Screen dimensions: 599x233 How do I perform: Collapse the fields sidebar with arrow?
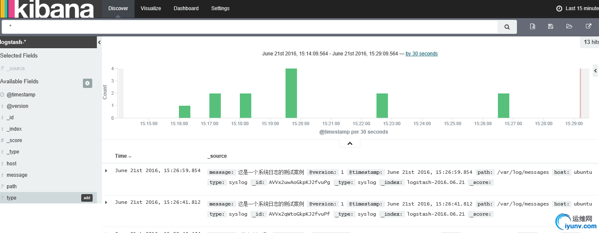click(x=99, y=42)
